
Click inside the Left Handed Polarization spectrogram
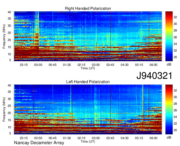point(88,109)
